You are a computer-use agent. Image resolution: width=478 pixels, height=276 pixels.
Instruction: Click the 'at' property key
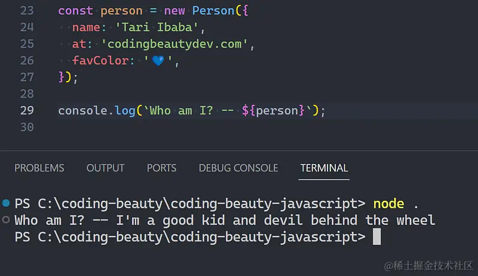(79, 44)
